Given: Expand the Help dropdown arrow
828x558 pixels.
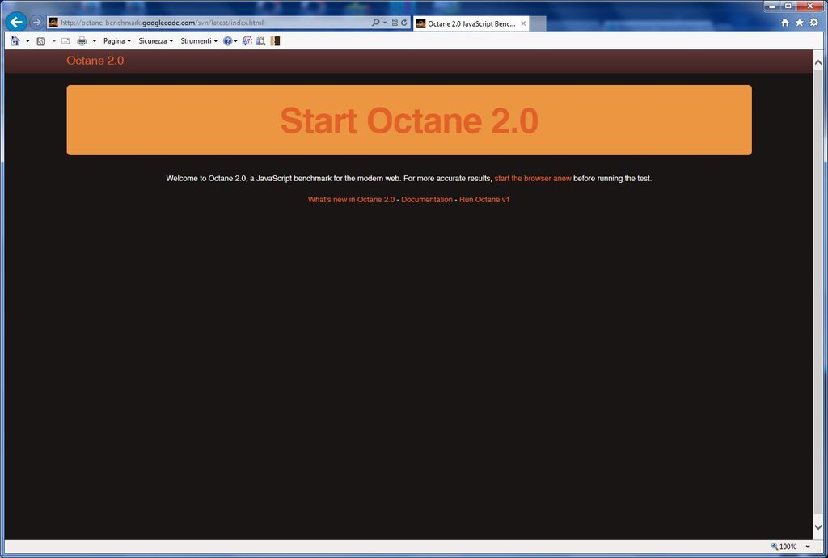Looking at the screenshot, I should (235, 40).
